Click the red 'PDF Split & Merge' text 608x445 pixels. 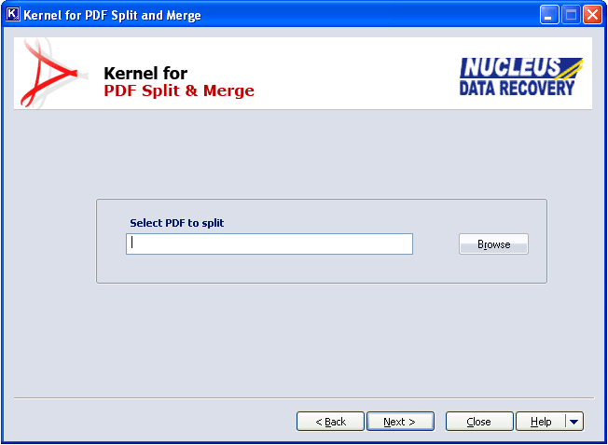tap(178, 91)
